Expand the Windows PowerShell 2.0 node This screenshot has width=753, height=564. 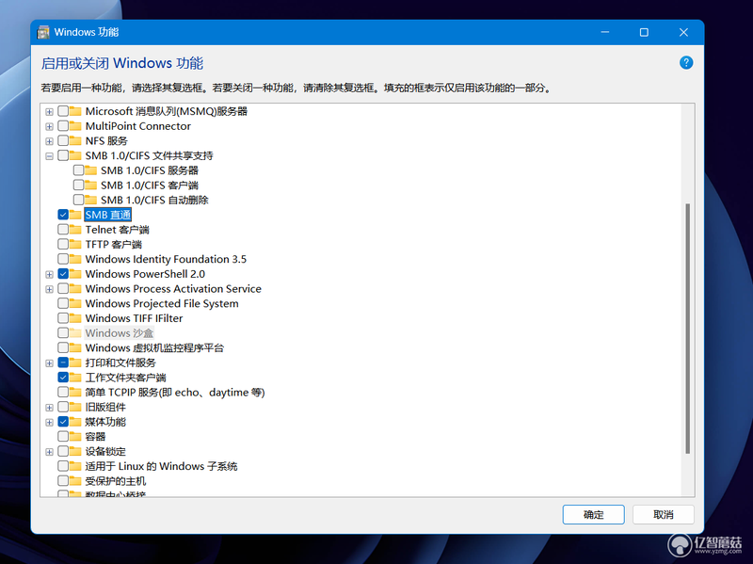(x=49, y=275)
